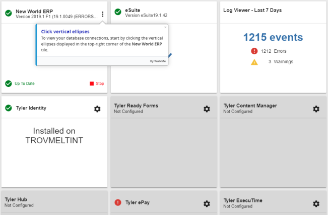Click the eSuite tile title

click(133, 10)
